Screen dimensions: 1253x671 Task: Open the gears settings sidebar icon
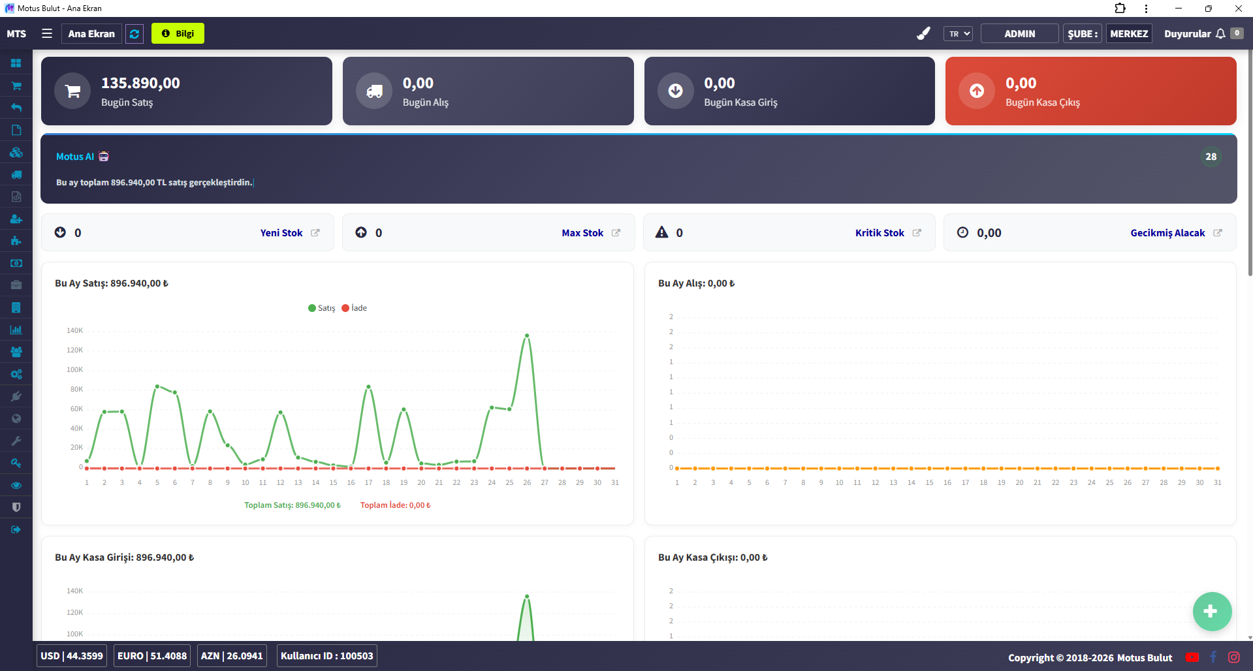coord(16,374)
